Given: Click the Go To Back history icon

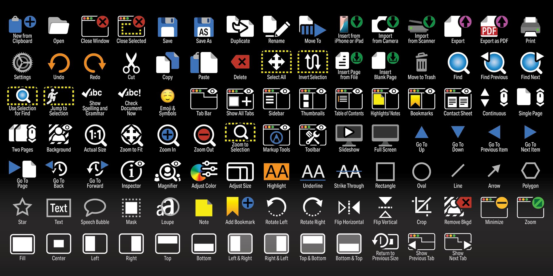Looking at the screenshot, I should [56, 168].
